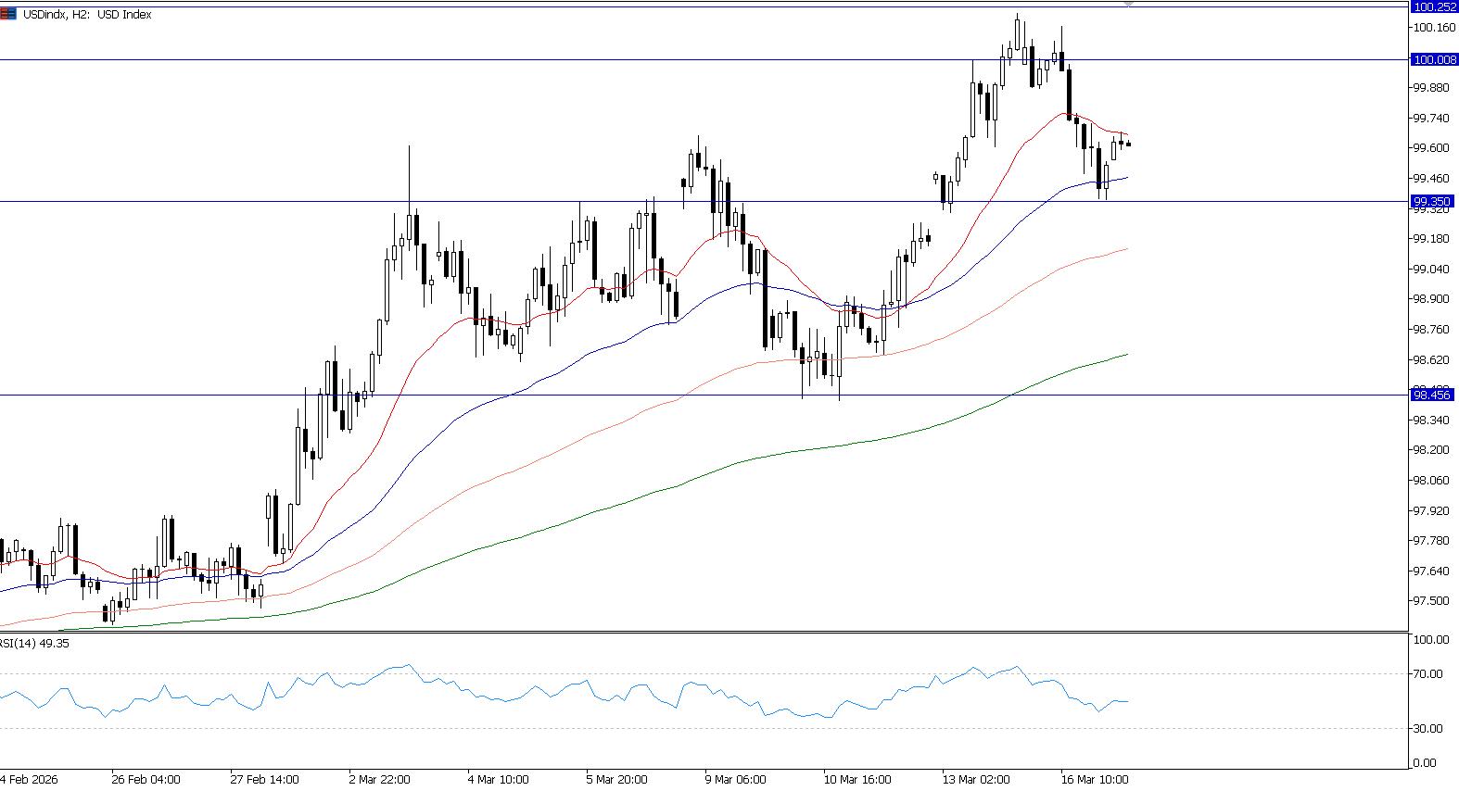This screenshot has height=791, width=1459.
Task: Click the one-click trading icon beside USDindx
Action: tap(8, 15)
